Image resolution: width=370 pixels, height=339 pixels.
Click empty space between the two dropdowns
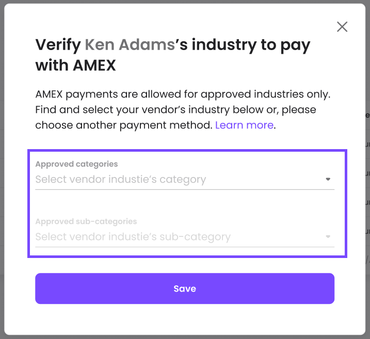(185, 203)
